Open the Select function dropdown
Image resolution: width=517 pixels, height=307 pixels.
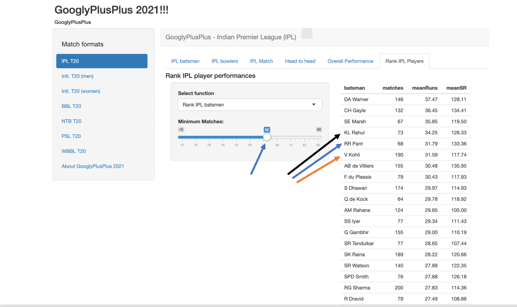point(250,105)
